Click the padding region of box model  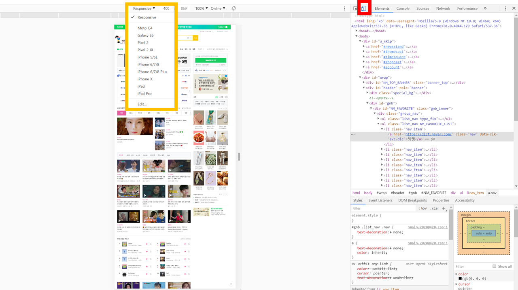point(484,233)
